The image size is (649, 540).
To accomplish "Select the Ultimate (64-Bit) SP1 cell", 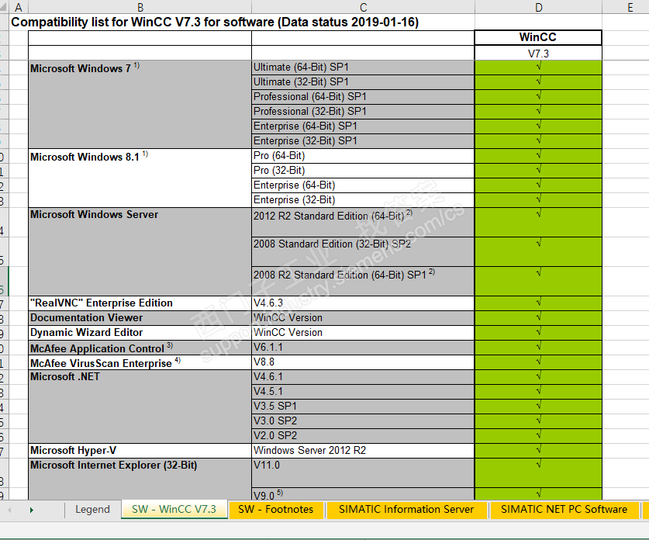I will click(363, 67).
